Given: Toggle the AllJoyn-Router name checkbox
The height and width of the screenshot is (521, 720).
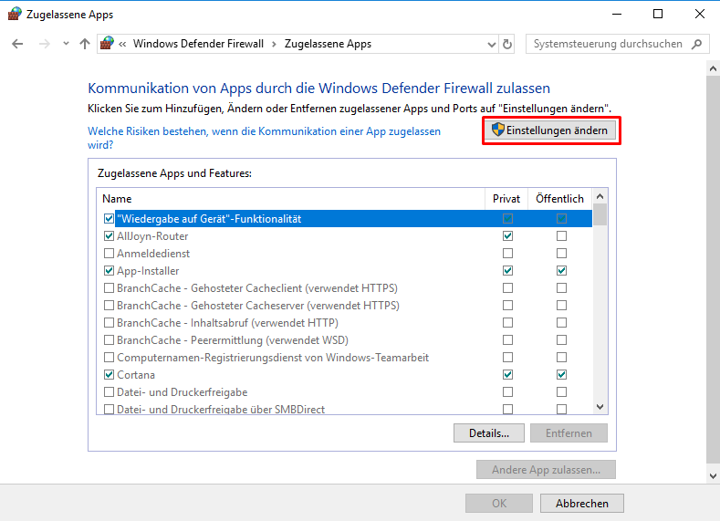Looking at the screenshot, I should pyautogui.click(x=109, y=236).
